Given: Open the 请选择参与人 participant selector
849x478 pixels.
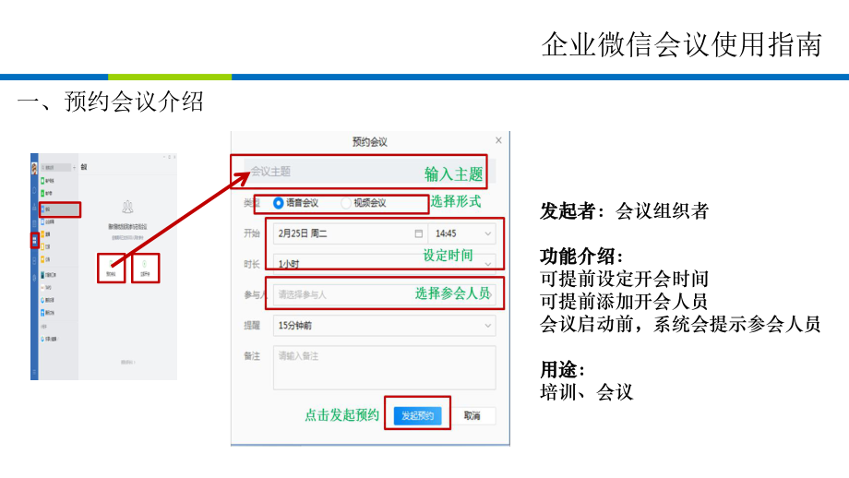Looking at the screenshot, I should click(x=384, y=294).
